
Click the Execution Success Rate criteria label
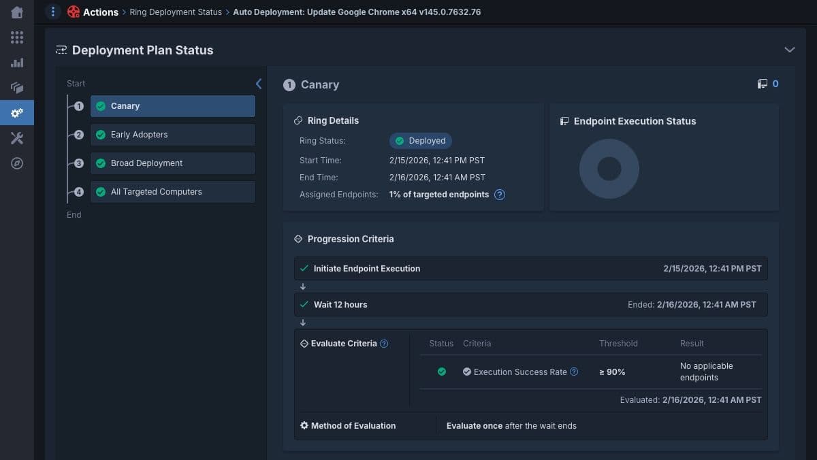click(520, 372)
